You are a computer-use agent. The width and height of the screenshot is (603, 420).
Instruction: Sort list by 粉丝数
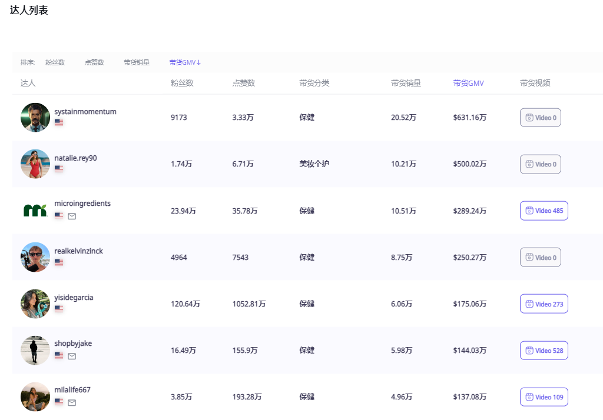pos(55,62)
